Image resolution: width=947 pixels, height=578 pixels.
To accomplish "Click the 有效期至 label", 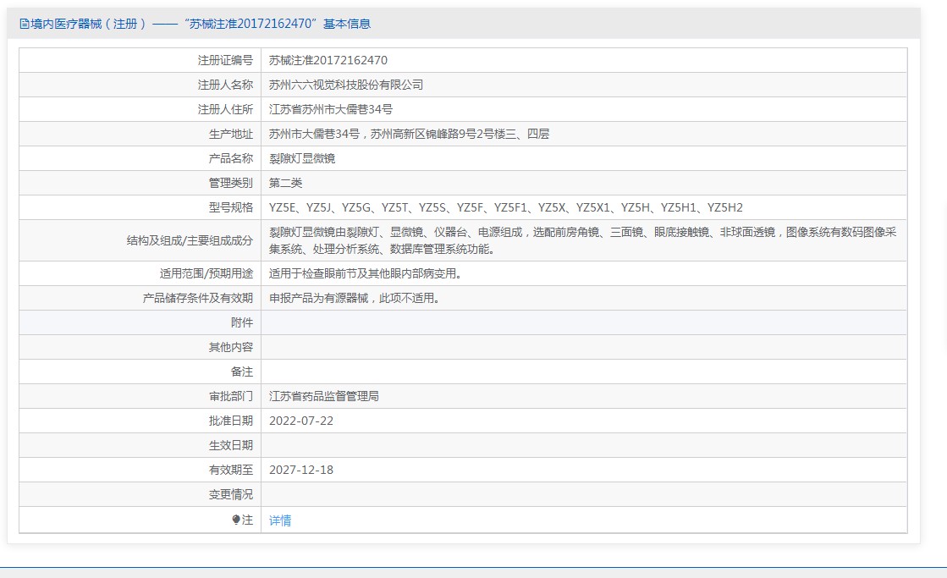I will click(231, 470).
